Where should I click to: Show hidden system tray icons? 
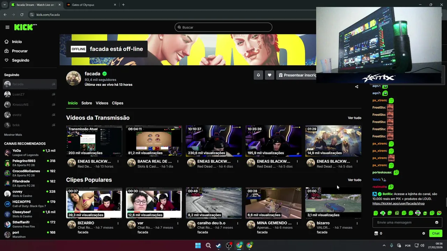384,245
